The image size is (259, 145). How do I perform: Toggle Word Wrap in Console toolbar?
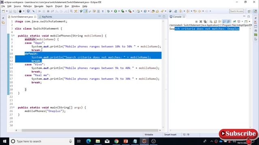click(220, 21)
